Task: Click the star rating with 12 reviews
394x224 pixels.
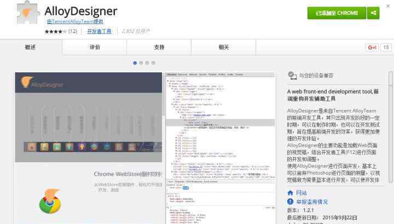Action: [x=61, y=31]
